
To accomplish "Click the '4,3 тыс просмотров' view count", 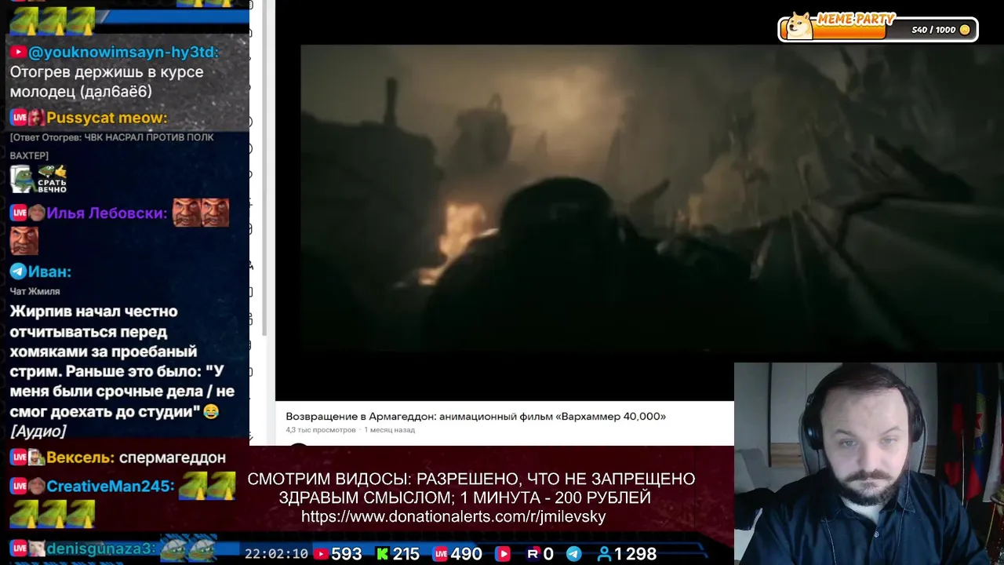I will [x=321, y=430].
